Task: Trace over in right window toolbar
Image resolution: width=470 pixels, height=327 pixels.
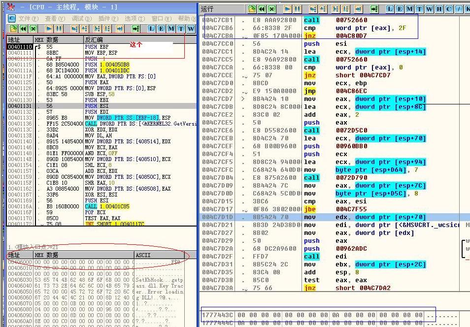Action: pyautogui.click(x=346, y=9)
